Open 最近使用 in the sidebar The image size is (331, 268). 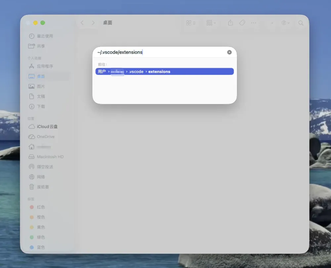tap(45, 36)
